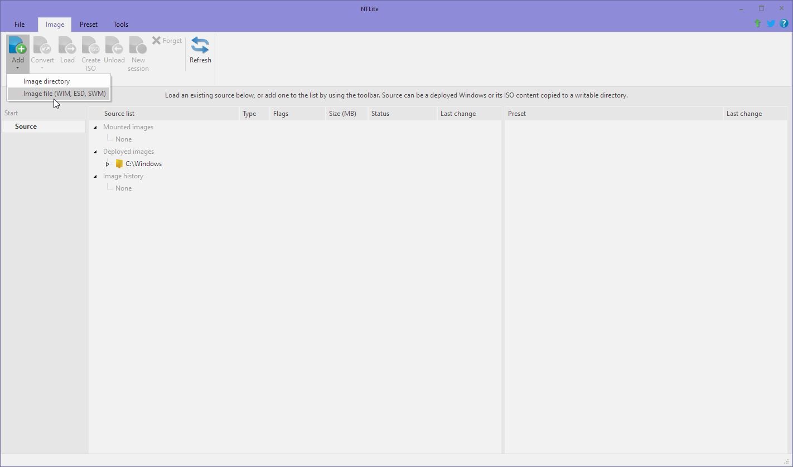The width and height of the screenshot is (793, 467).
Task: Sort by the Size (MB) column header
Action: click(x=346, y=114)
